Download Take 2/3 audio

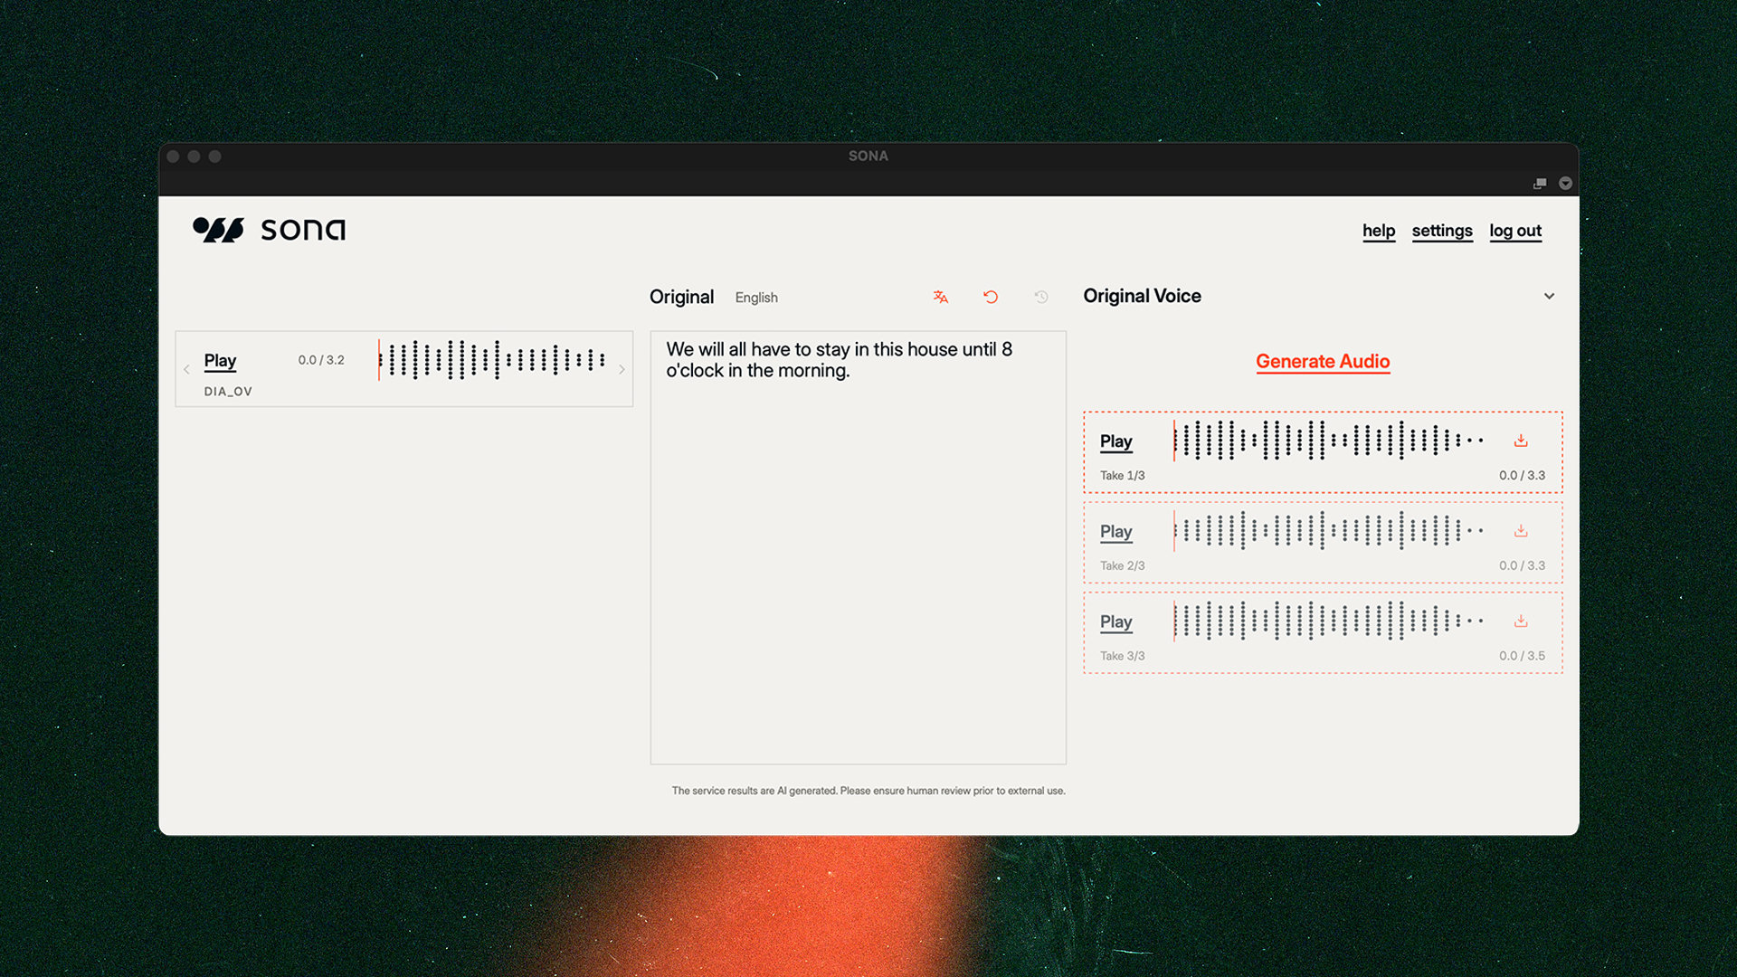[x=1521, y=531]
